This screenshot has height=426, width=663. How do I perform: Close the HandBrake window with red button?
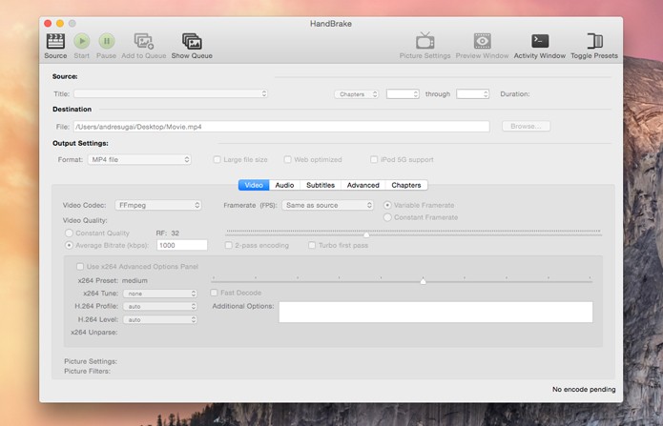pyautogui.click(x=48, y=23)
